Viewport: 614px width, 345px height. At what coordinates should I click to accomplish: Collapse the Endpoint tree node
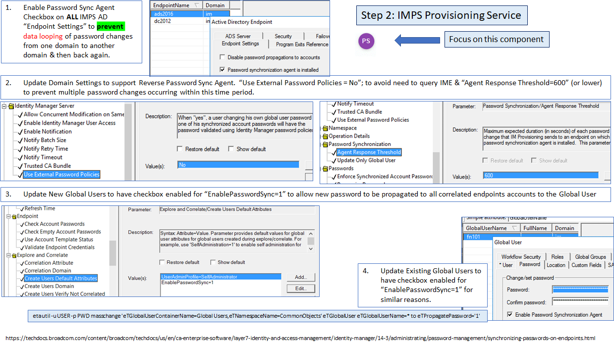point(8,216)
